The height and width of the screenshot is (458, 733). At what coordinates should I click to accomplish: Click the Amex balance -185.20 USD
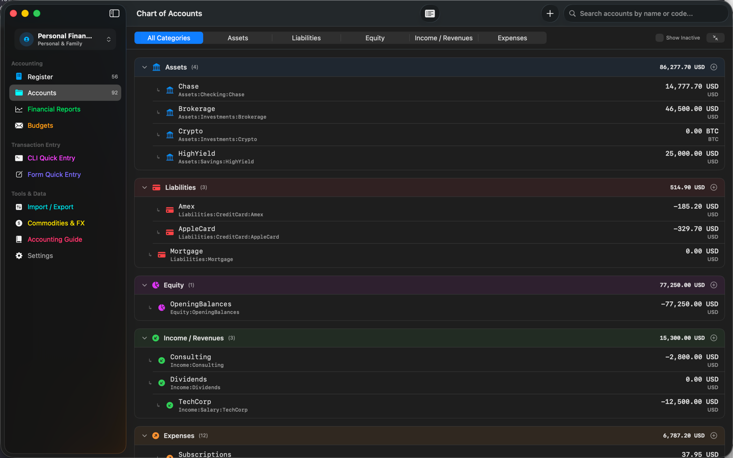696,207
